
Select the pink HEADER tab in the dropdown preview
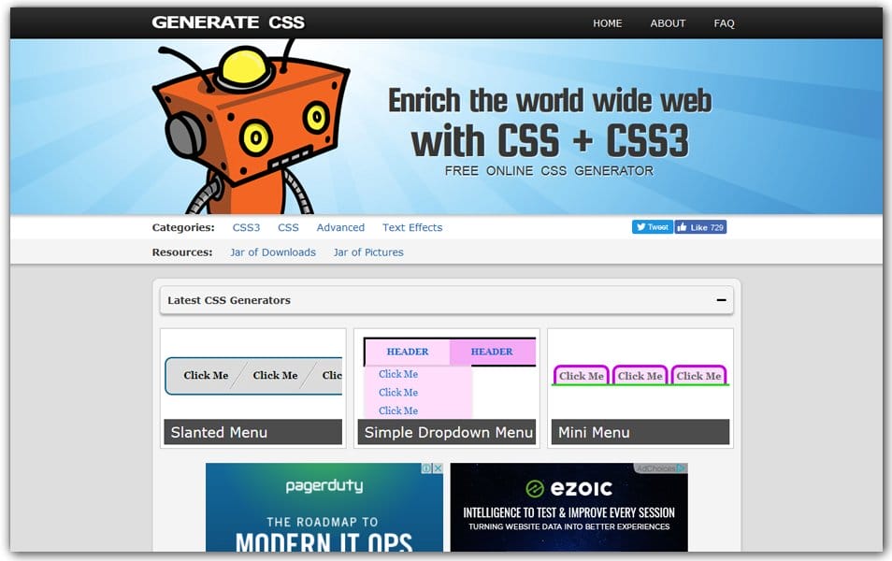pos(493,352)
